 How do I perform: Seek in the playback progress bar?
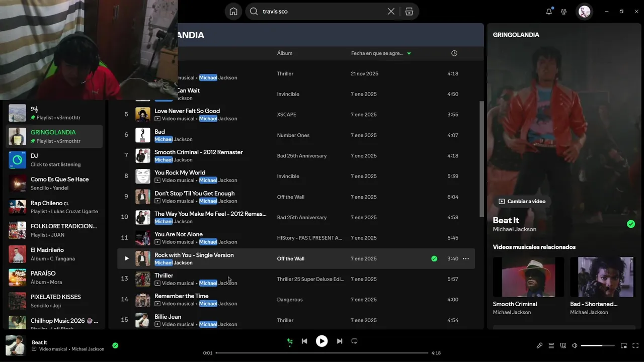[x=322, y=353]
